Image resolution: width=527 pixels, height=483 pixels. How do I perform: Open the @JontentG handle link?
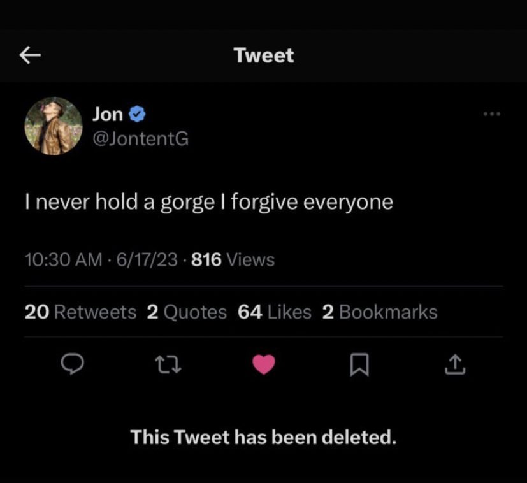pyautogui.click(x=140, y=138)
